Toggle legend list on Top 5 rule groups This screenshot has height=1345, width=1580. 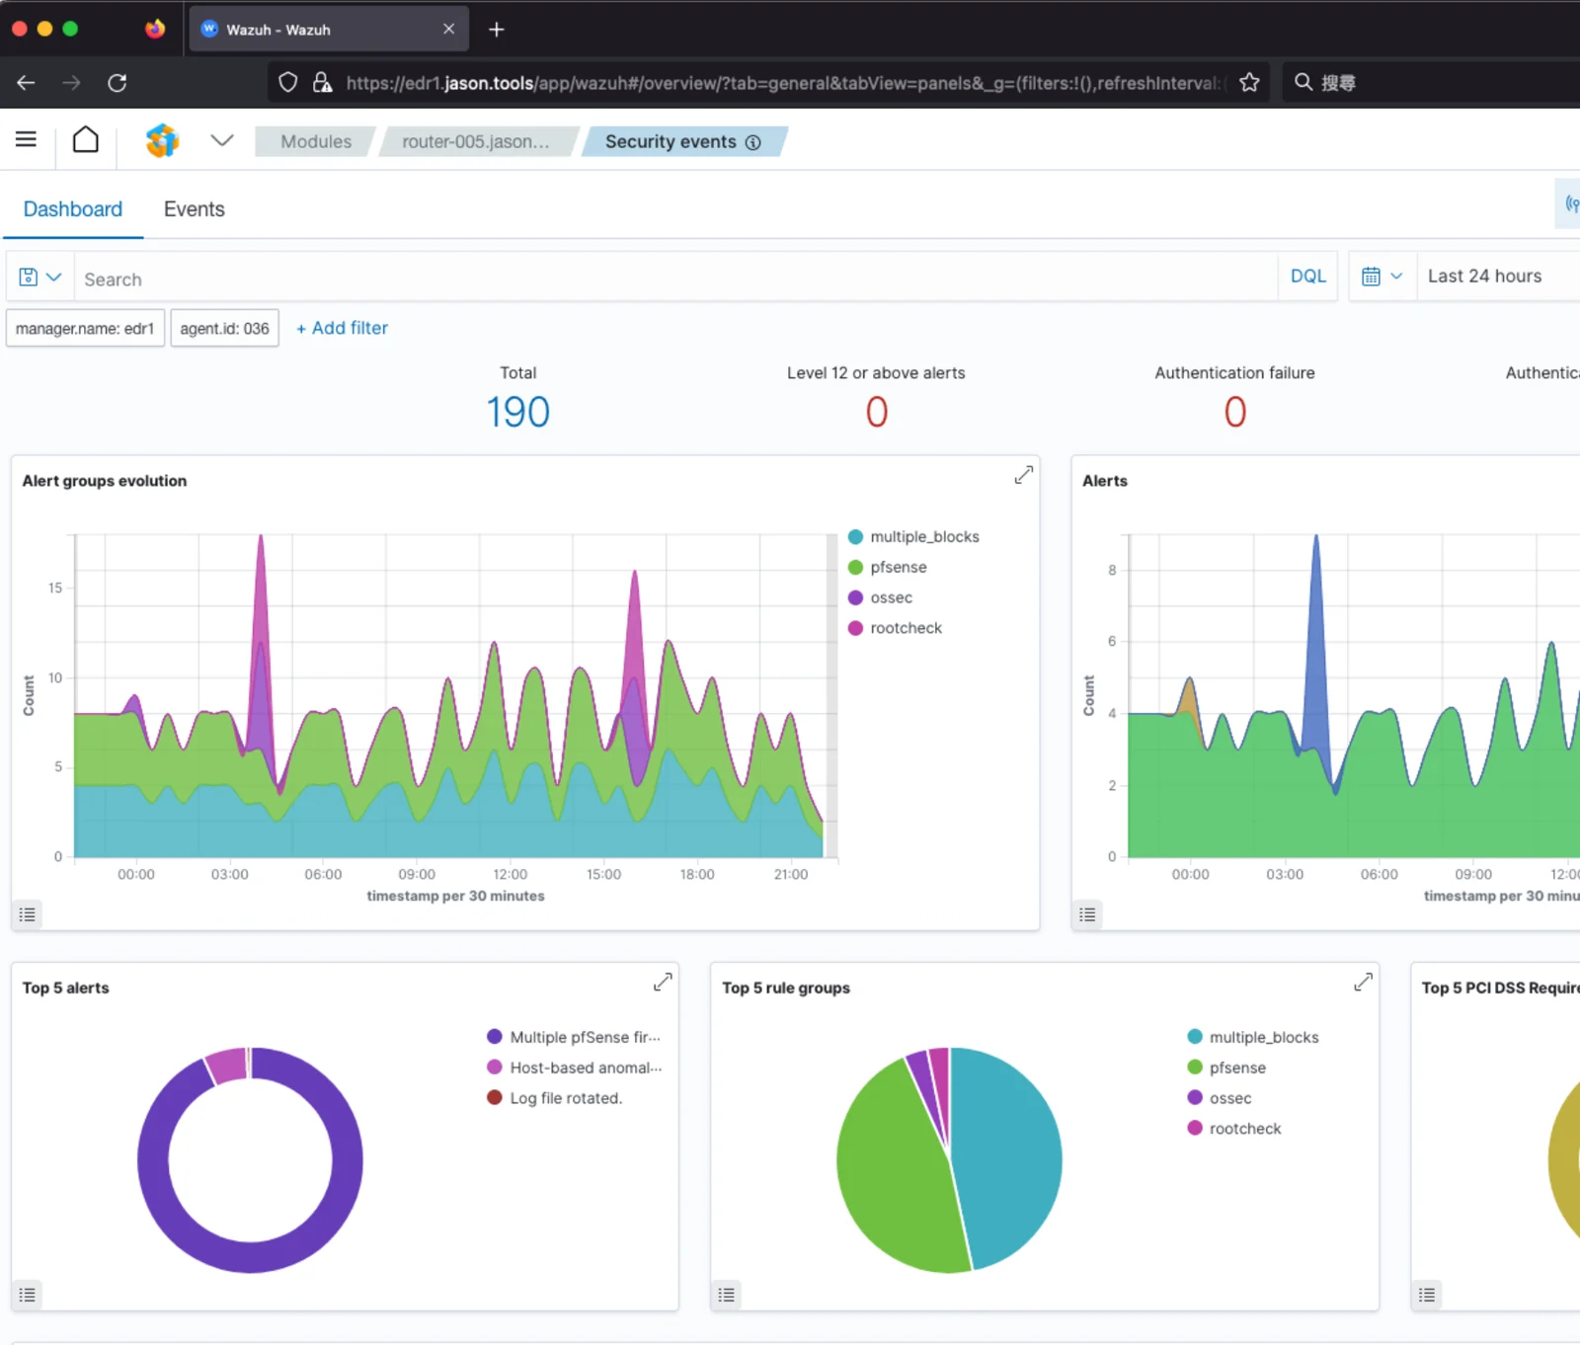(727, 1295)
